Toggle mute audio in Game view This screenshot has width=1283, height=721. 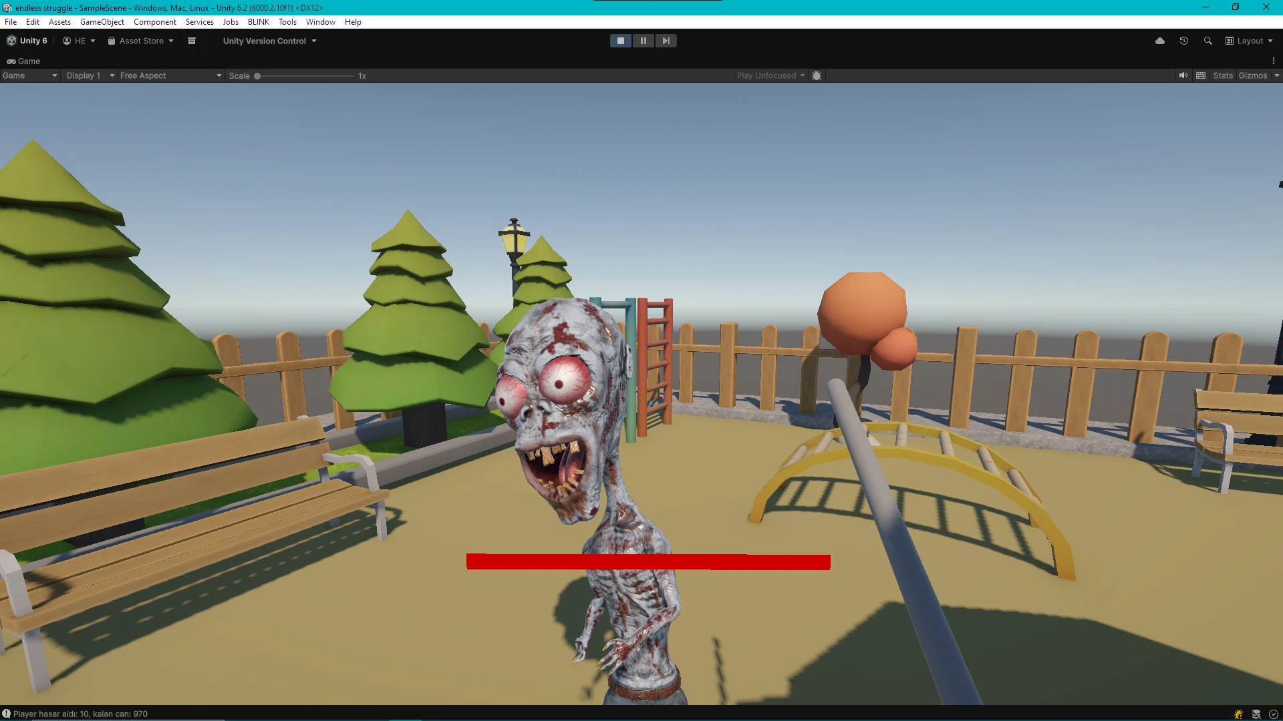pyautogui.click(x=1183, y=75)
